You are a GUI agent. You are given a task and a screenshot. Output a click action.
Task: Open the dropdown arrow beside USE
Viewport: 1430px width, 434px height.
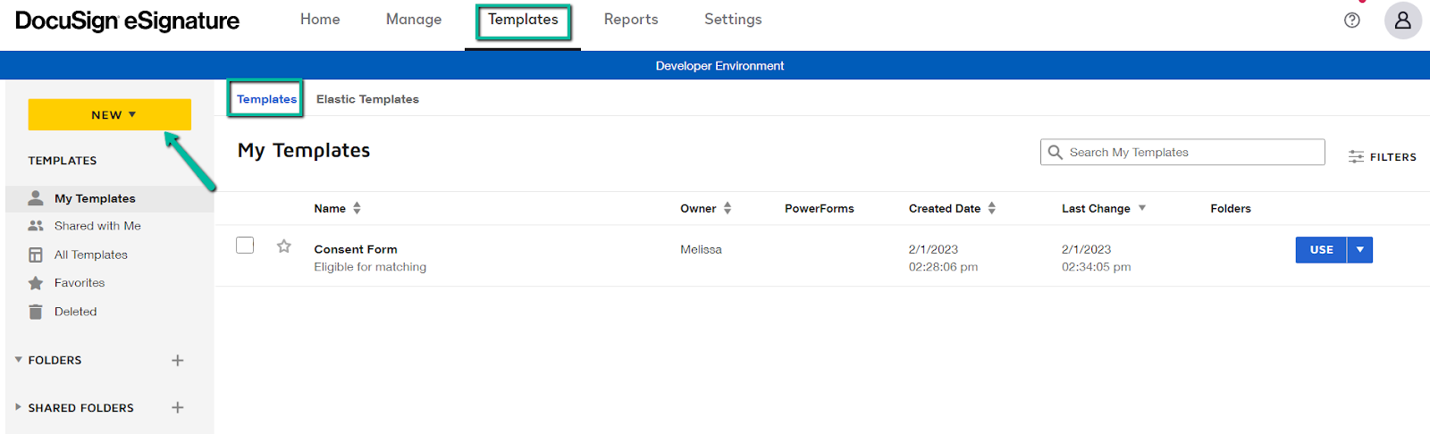tap(1360, 250)
